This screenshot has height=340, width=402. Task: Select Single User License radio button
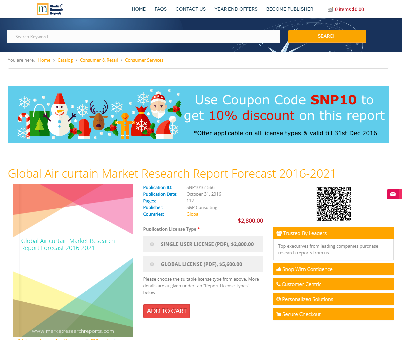152,244
